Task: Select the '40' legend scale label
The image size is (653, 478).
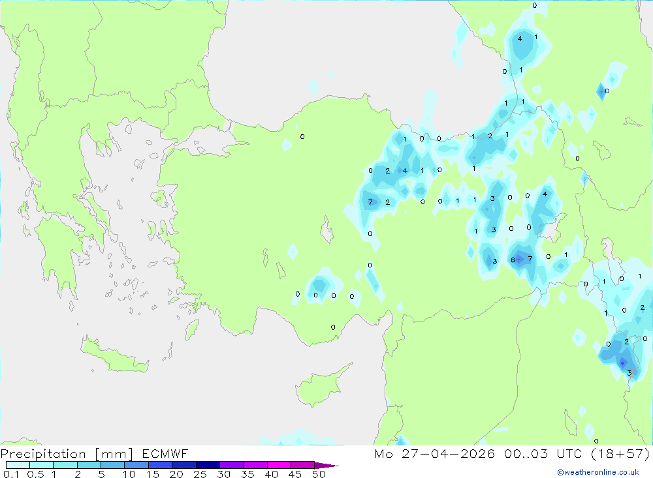Action: point(272,474)
